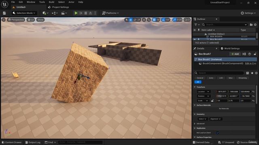The height and width of the screenshot is (145, 259).
Task: Change the rotation snap value 10°
Action: pos(168,20)
